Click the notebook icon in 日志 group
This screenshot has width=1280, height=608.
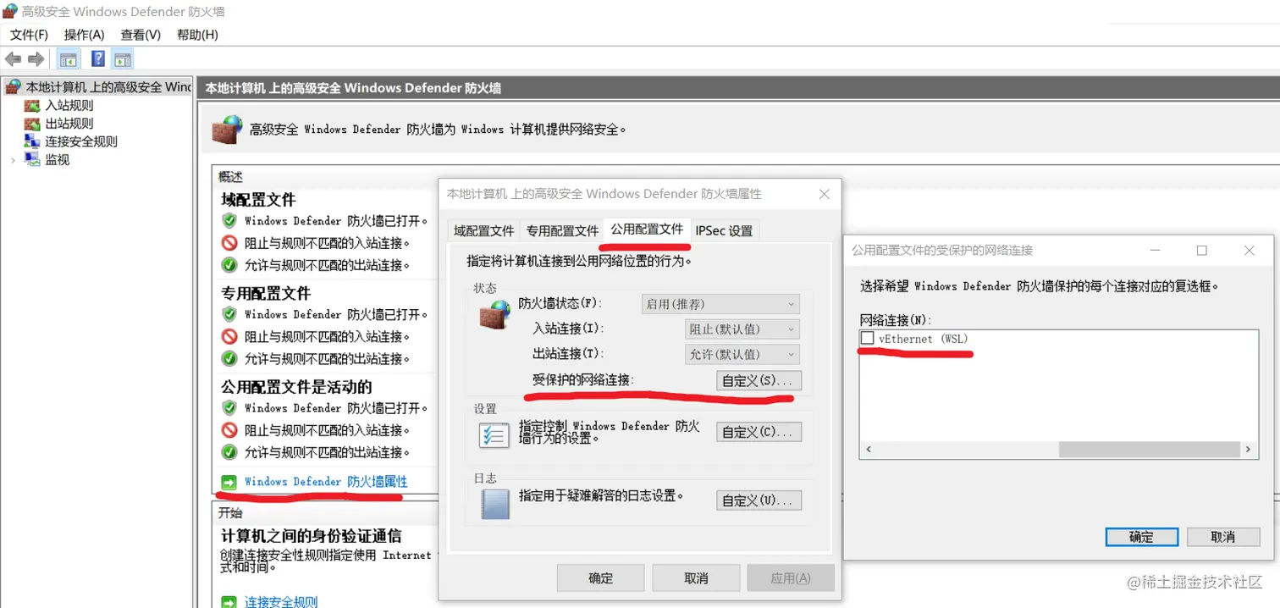(495, 504)
